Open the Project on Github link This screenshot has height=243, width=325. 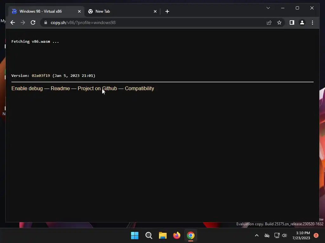[97, 89]
